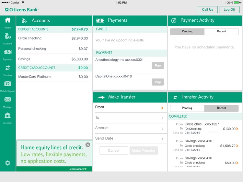Open the Mobile Deposit camera icon
243x182 pixels.
coord(7,83)
